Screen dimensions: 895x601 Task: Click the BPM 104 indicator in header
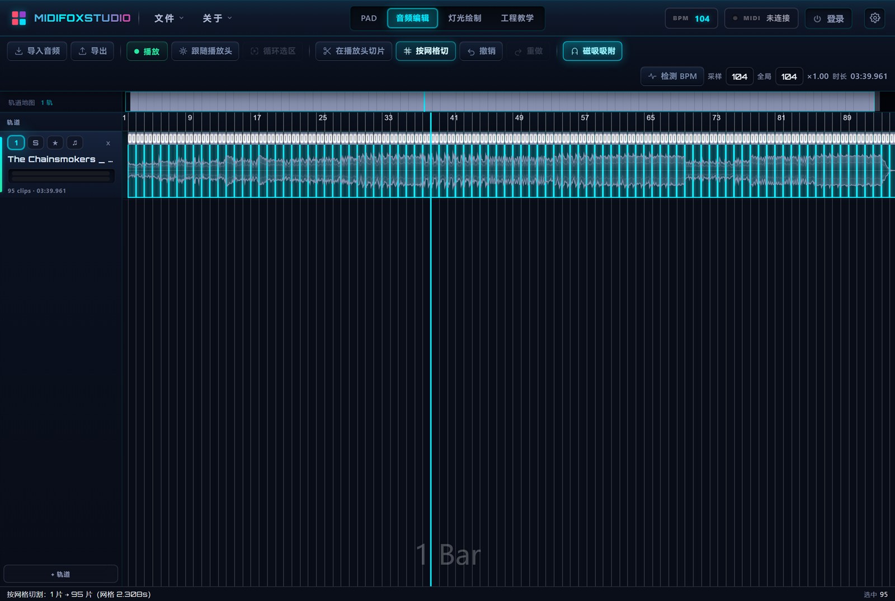point(691,18)
